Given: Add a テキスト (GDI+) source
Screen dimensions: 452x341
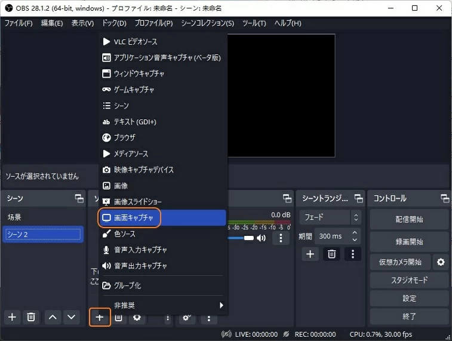Looking at the screenshot, I should point(163,122).
